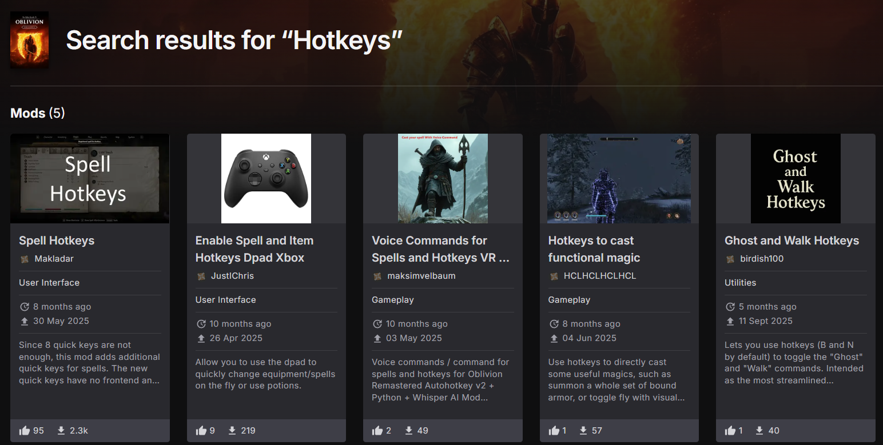The width and height of the screenshot is (883, 445).
Task: Click the Ghost and Walk Hotkeys thumbnail
Action: [x=796, y=178]
